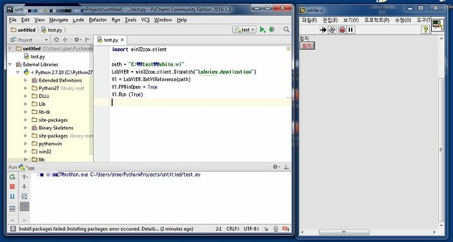Click the 2:1 cursor position indicator
Image resolution: width=453 pixels, height=242 pixels.
(x=219, y=229)
